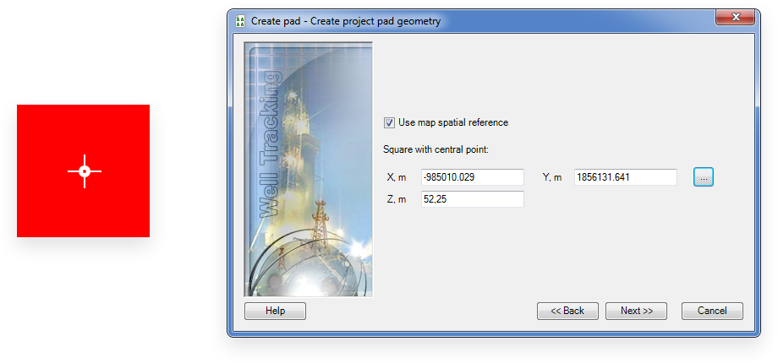Click the dialog title 'Create pad - Create project pad geometry'
Viewport: 778px width, 363px height.
point(346,21)
